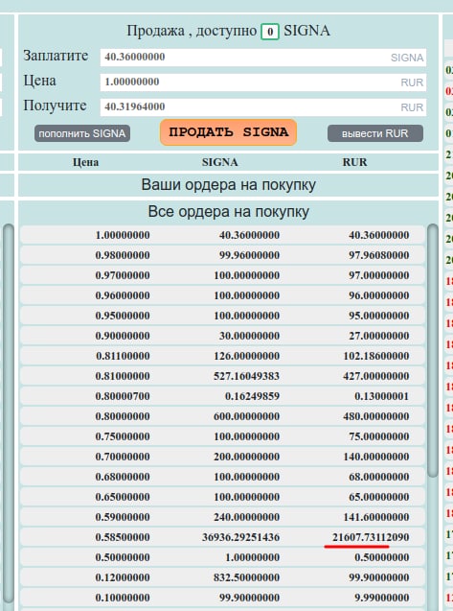Click the SIGNA column header
This screenshot has width=453, height=611.
click(220, 162)
